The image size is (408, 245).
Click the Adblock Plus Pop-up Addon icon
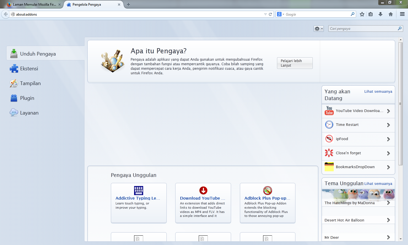[268, 190]
